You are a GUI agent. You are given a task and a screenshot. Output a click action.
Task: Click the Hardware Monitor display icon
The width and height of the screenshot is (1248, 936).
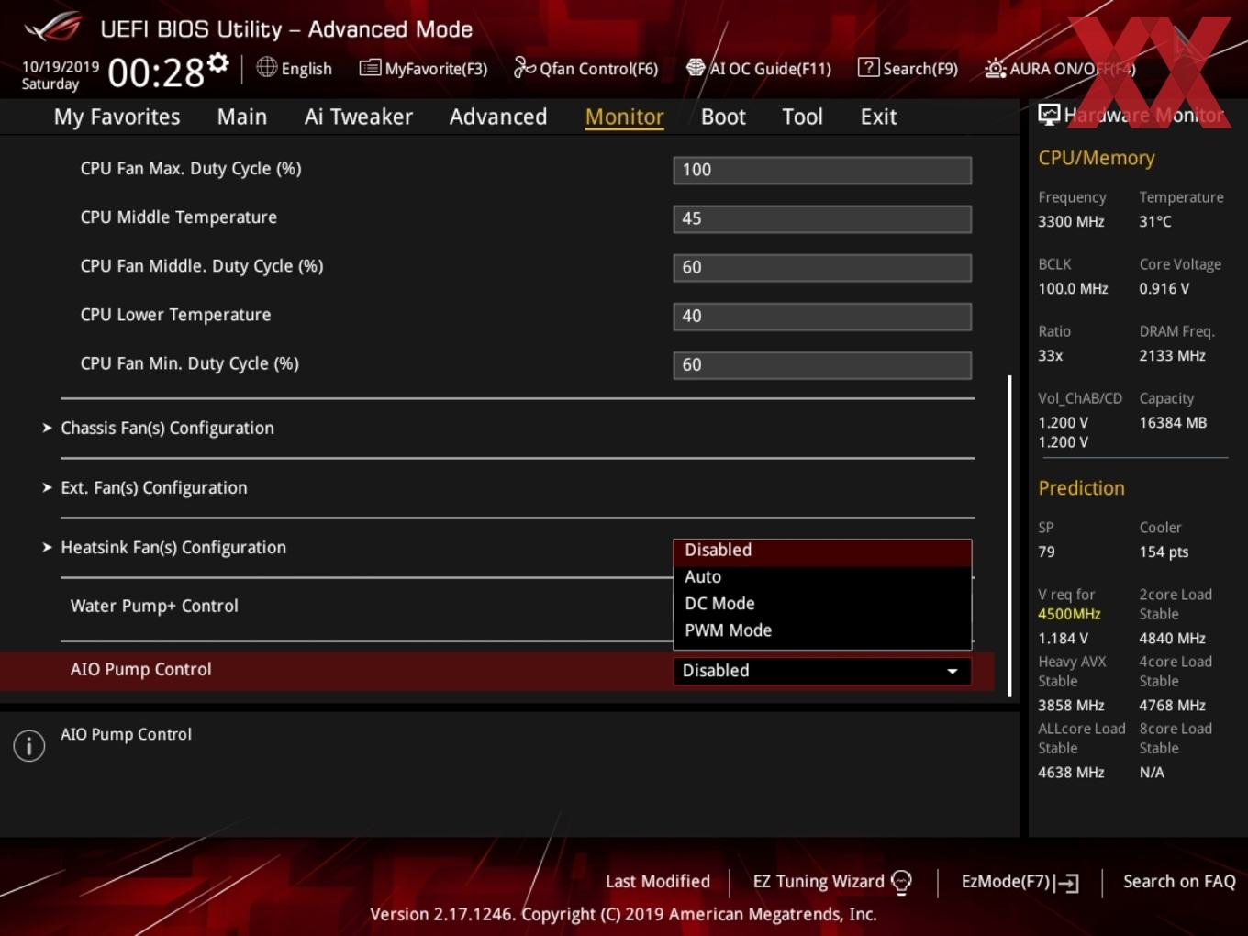tap(1049, 114)
